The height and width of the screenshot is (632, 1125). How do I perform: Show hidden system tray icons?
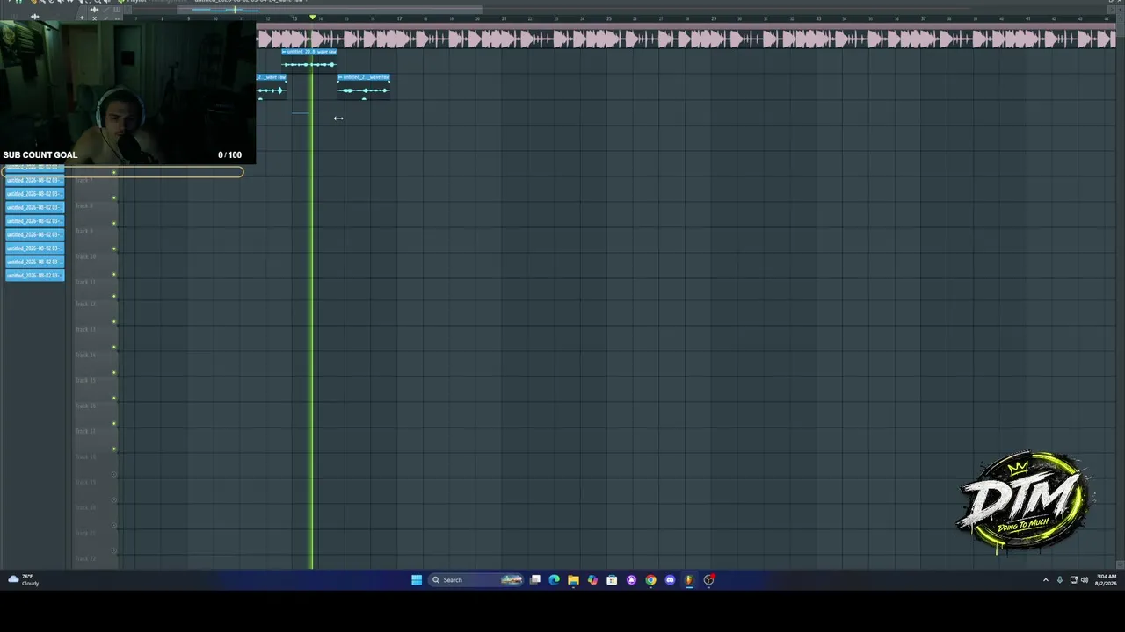[x=1045, y=580]
